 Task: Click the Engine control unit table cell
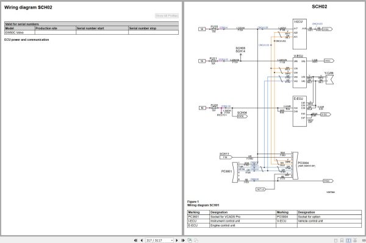tap(243, 225)
